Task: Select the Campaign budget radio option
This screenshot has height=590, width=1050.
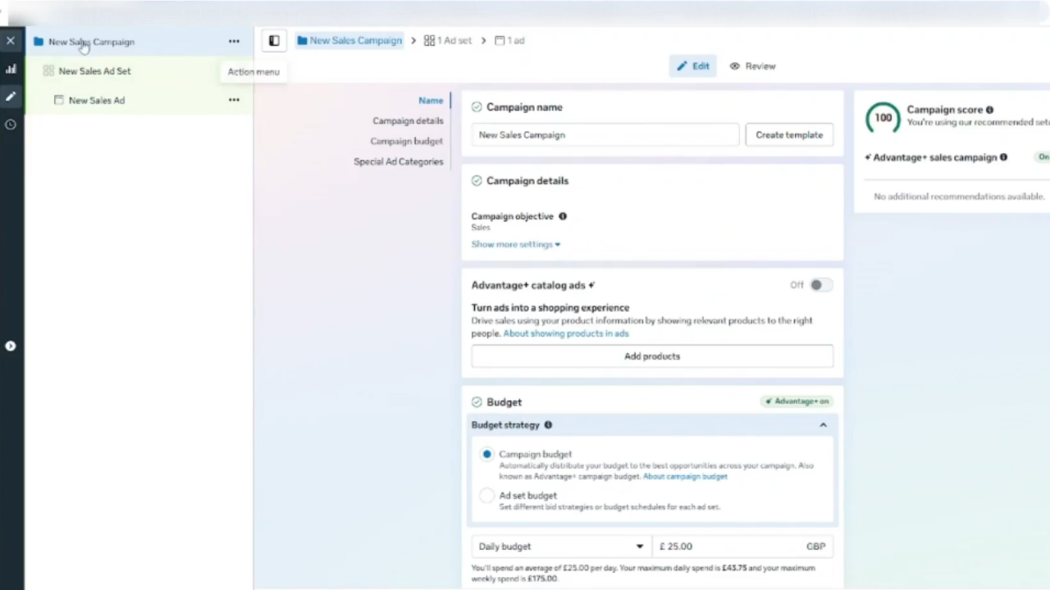Action: (x=487, y=454)
